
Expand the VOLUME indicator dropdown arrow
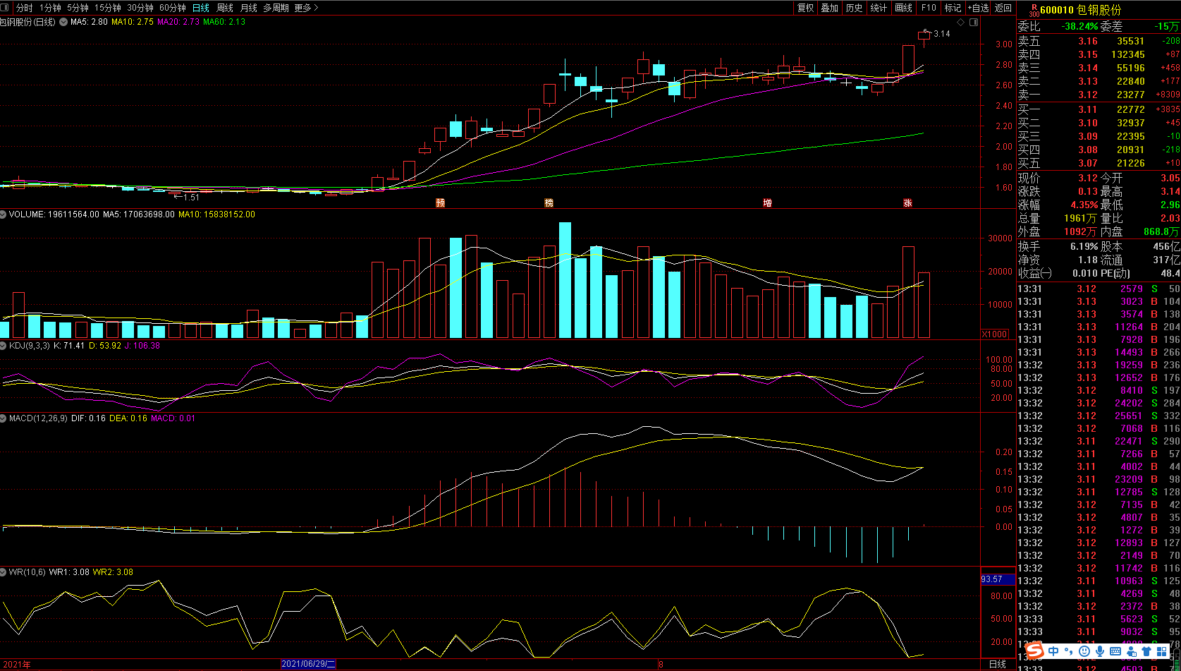tap(4, 214)
